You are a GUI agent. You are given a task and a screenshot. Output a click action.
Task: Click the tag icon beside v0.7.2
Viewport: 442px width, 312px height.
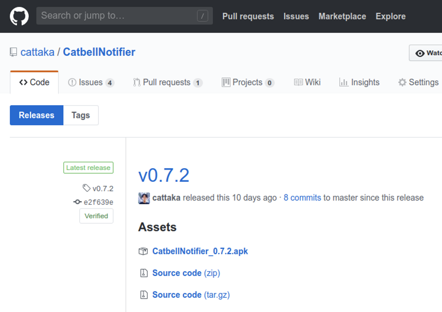[87, 188]
